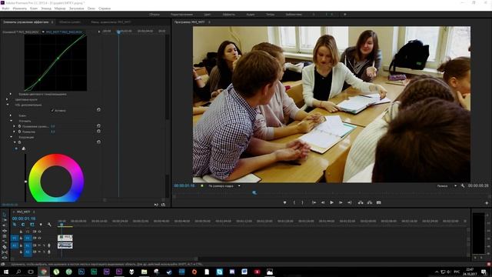Mark Out point in Program monitor

click(302, 202)
